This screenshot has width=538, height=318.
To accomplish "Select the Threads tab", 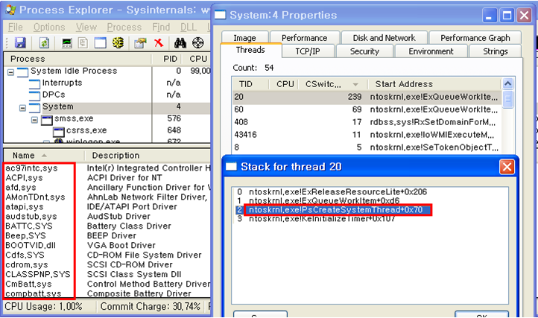I will tap(250, 50).
